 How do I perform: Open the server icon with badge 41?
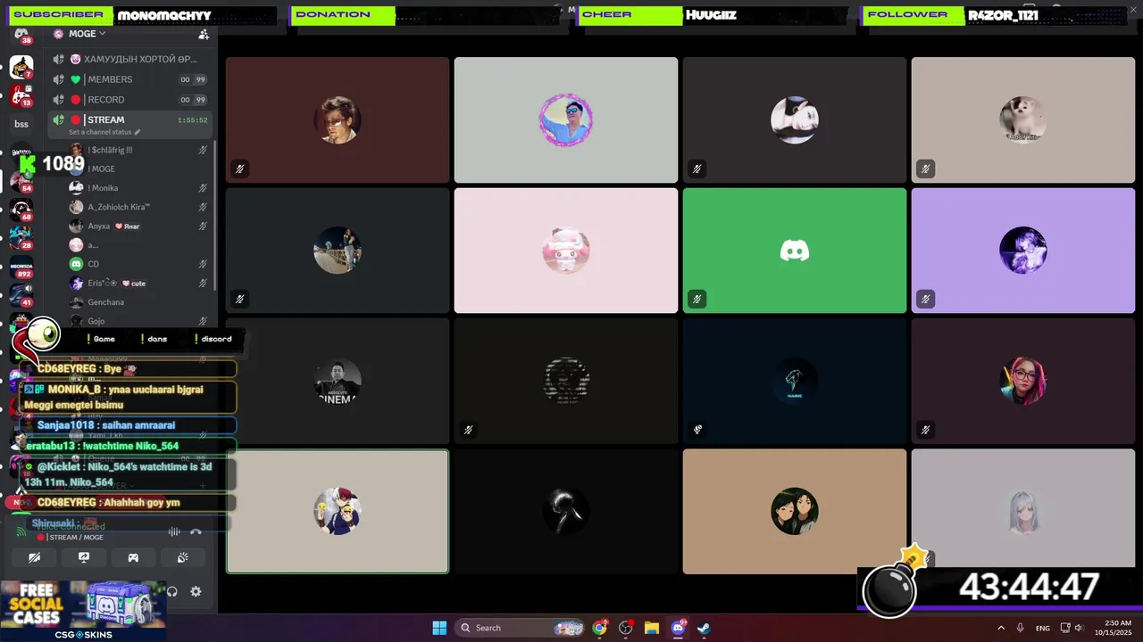21,295
